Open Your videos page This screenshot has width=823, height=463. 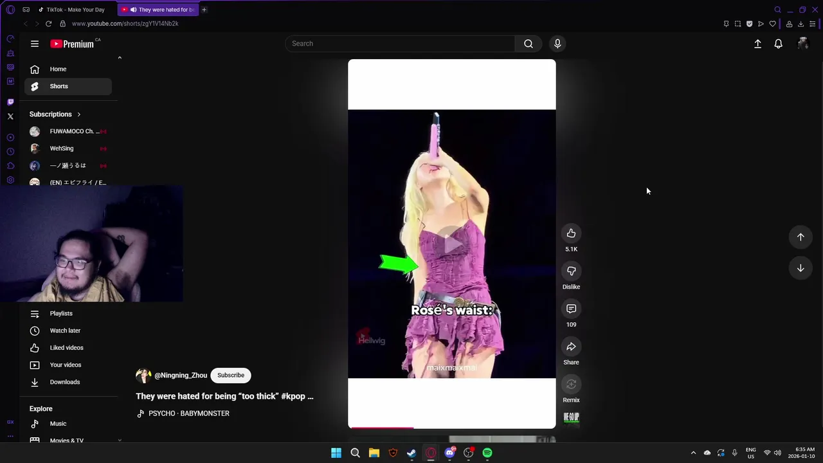click(68, 365)
